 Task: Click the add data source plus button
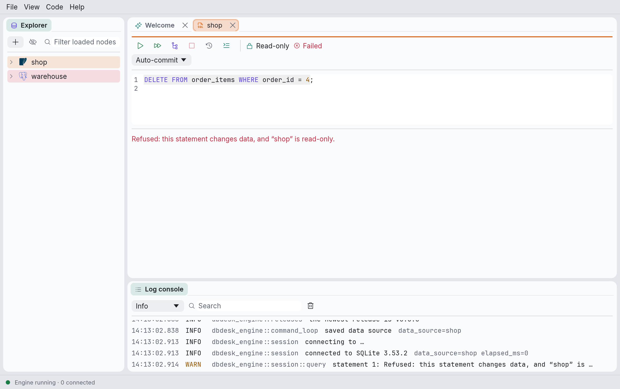click(16, 42)
